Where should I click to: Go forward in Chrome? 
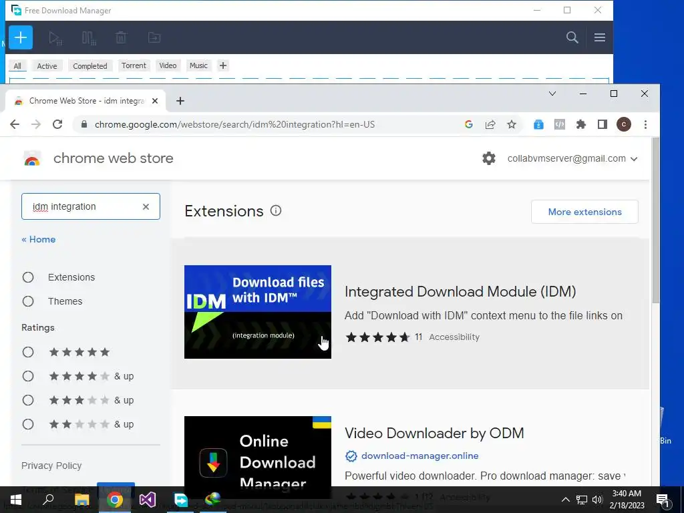click(36, 124)
